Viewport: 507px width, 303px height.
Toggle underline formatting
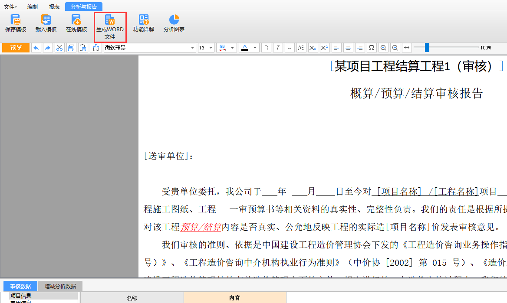tap(289, 48)
